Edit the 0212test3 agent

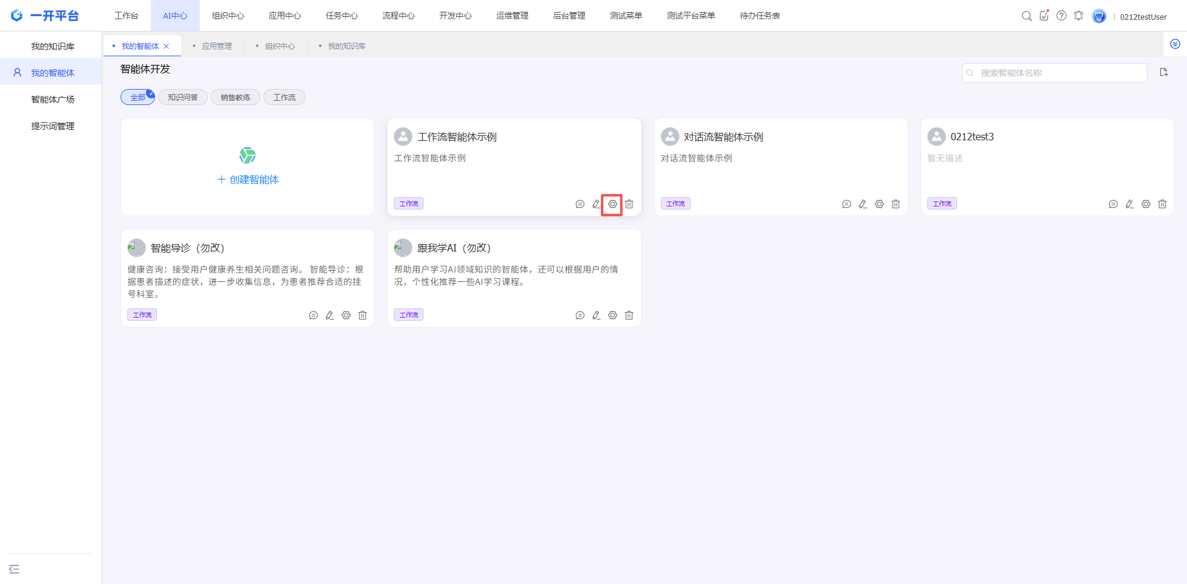[x=1129, y=204]
